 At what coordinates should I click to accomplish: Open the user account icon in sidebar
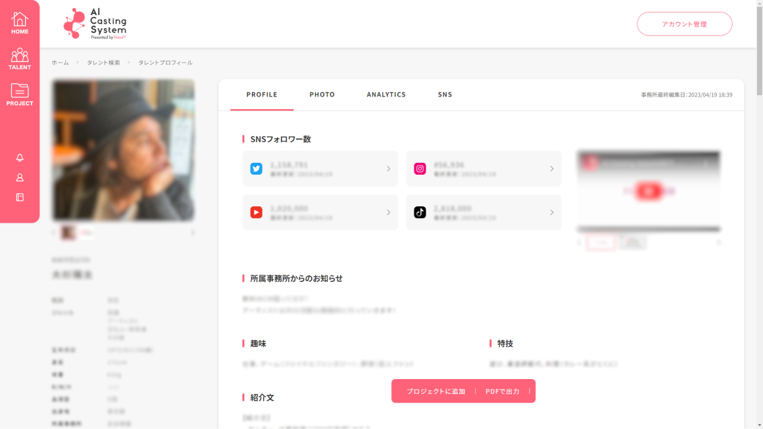pos(20,177)
